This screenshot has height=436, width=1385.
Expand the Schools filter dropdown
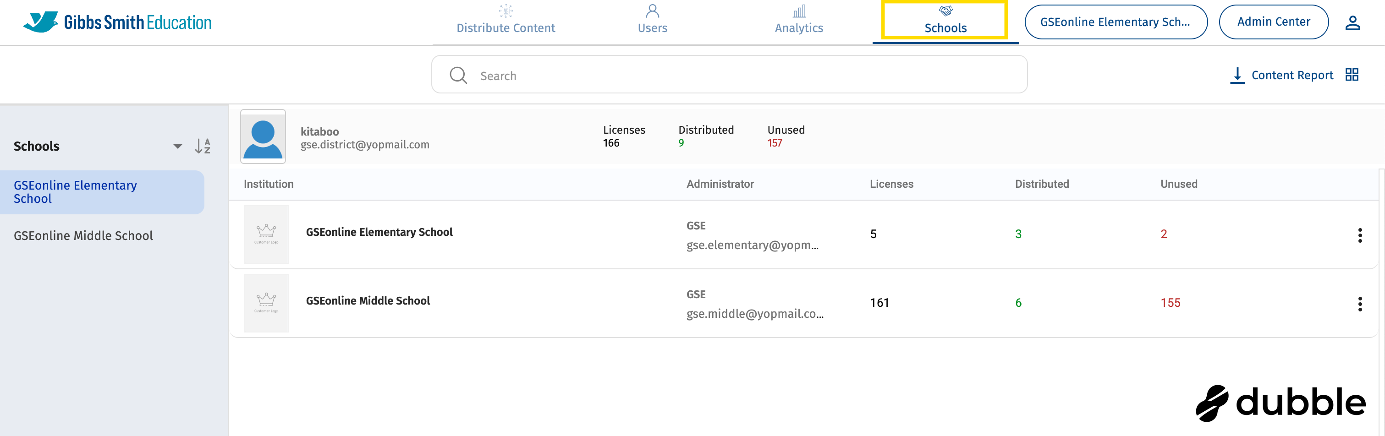(177, 146)
